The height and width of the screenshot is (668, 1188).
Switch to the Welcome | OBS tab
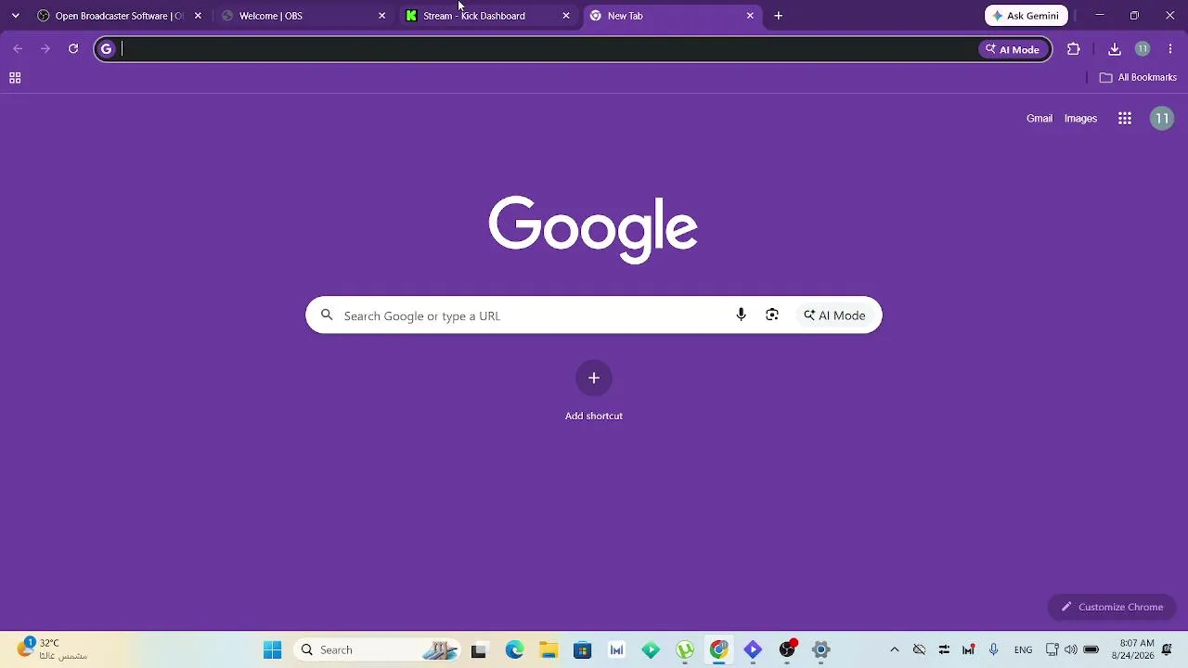pyautogui.click(x=303, y=16)
